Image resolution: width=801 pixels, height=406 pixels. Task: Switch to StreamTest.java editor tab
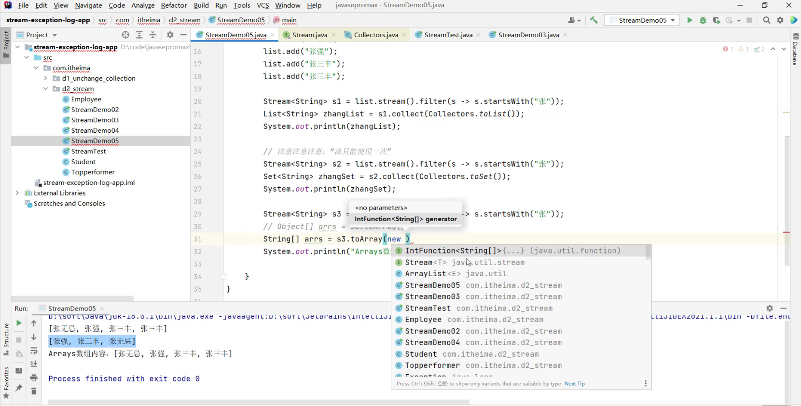[x=448, y=35]
